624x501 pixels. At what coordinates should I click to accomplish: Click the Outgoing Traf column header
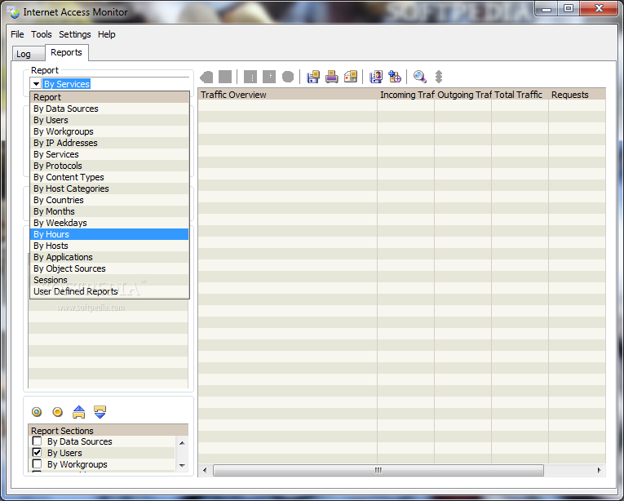(x=462, y=95)
